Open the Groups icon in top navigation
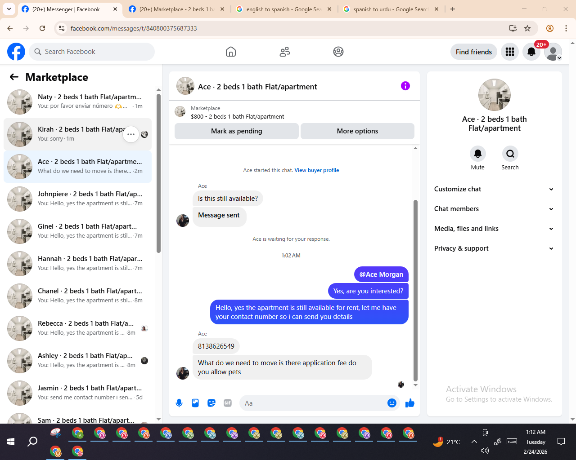This screenshot has width=576, height=460. click(338, 52)
